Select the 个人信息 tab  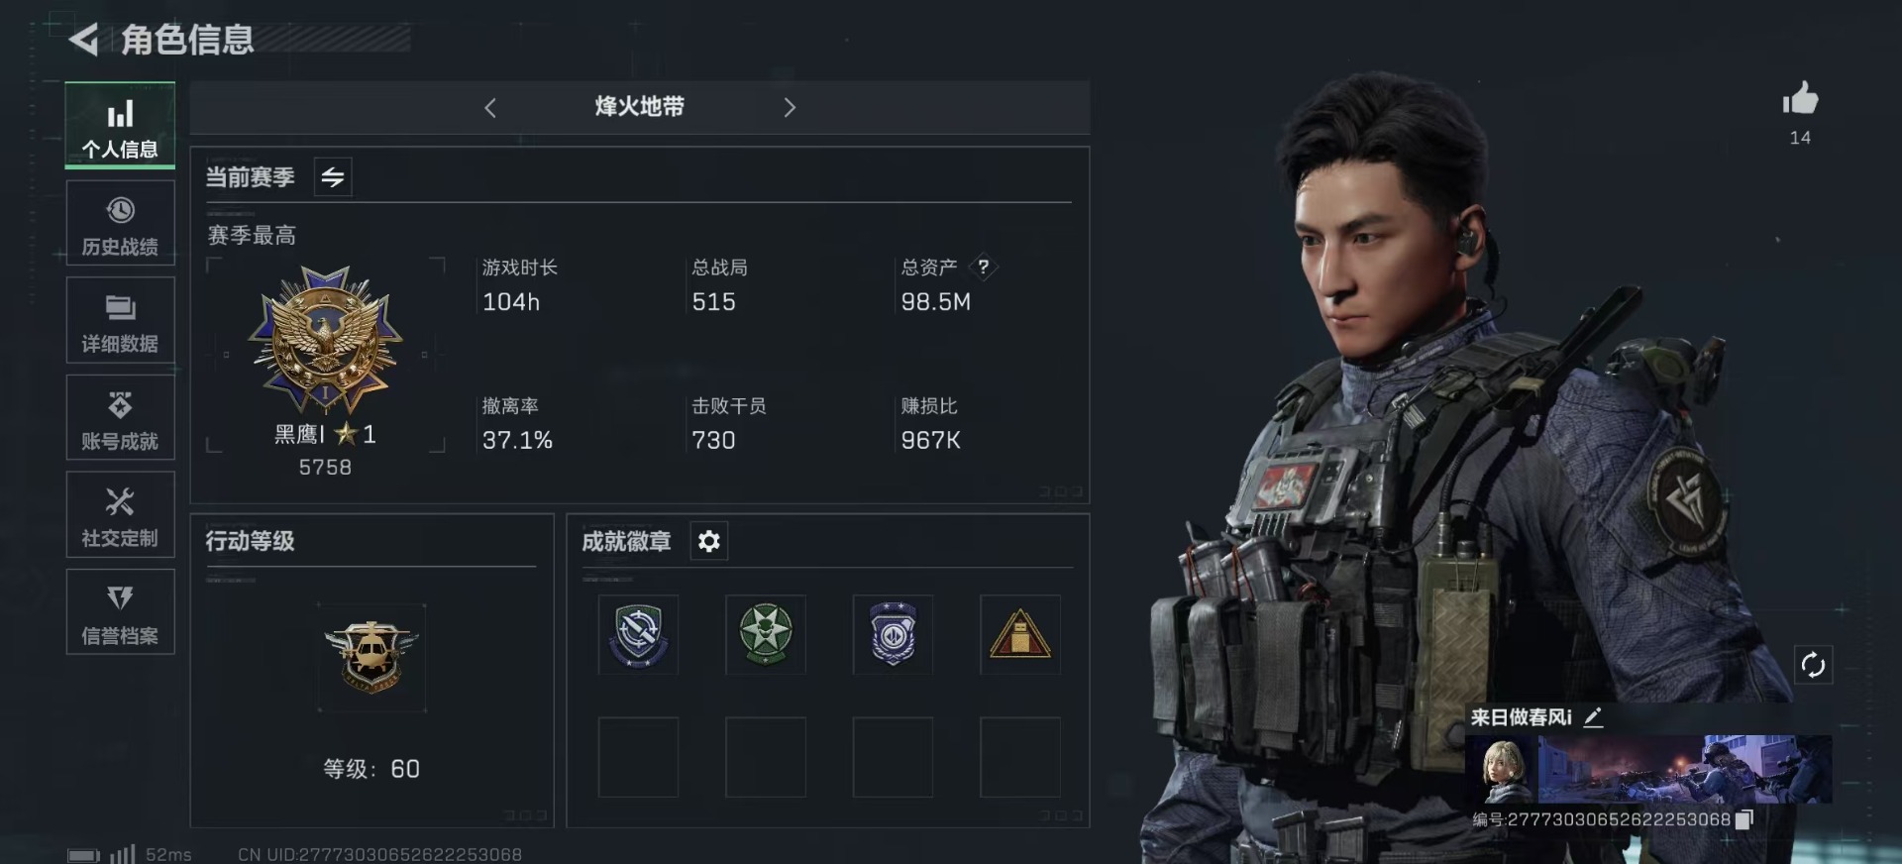click(120, 125)
